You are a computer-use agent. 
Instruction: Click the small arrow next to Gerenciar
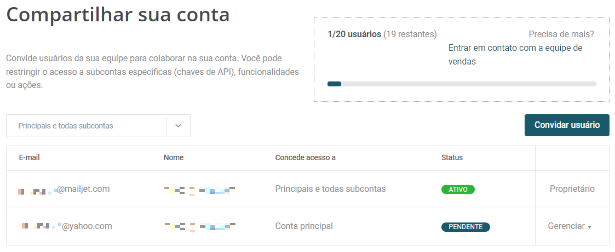tap(589, 227)
